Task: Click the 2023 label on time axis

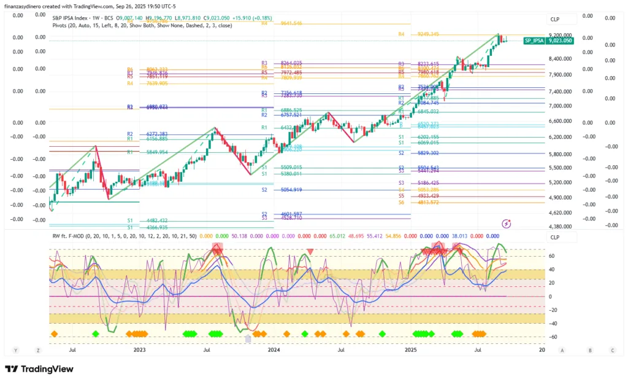Action: point(140,350)
